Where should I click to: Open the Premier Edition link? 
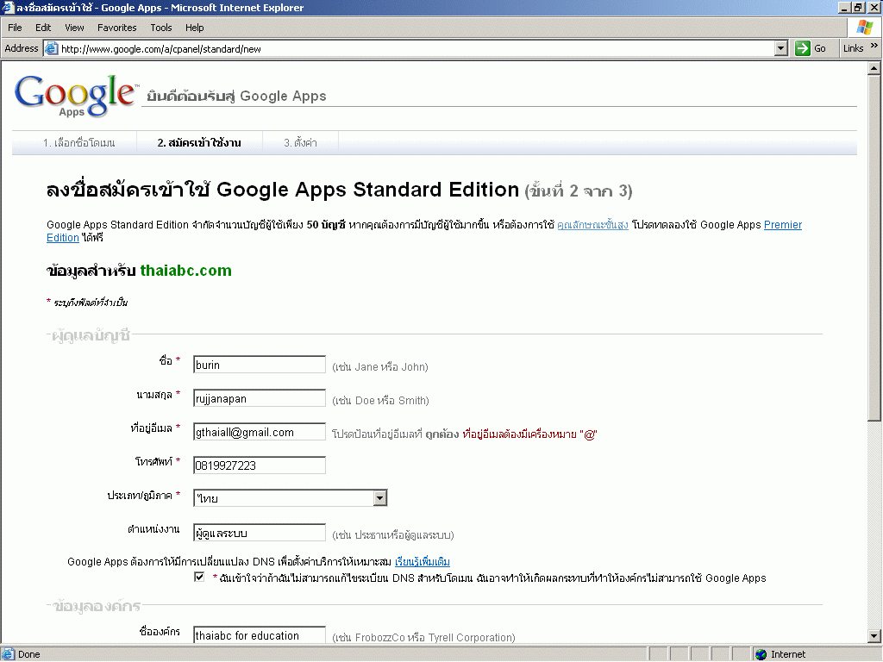tap(782, 225)
